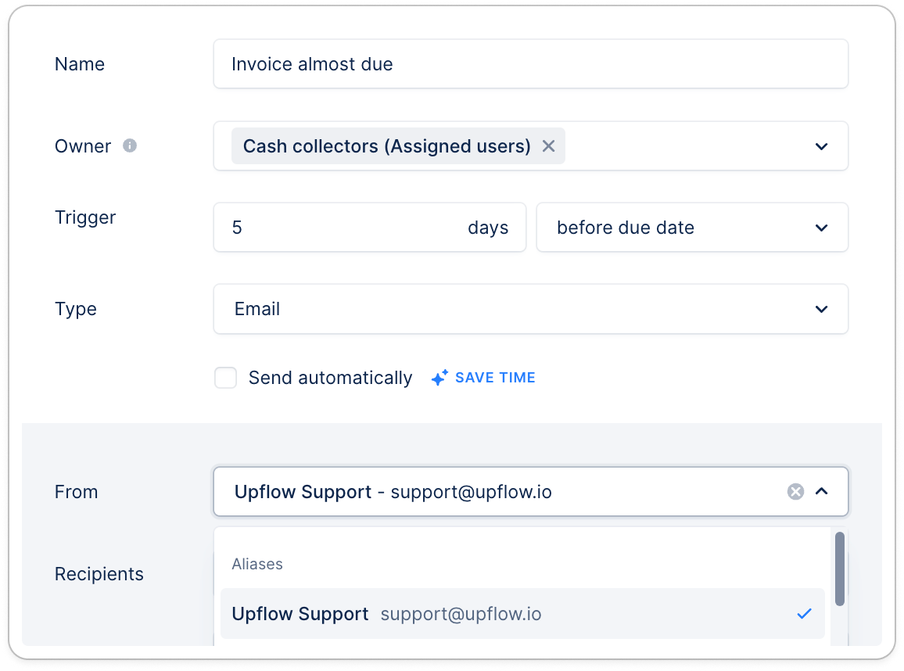The height and width of the screenshot is (671, 904).
Task: Open the 'before due date' dropdown
Action: point(691,228)
